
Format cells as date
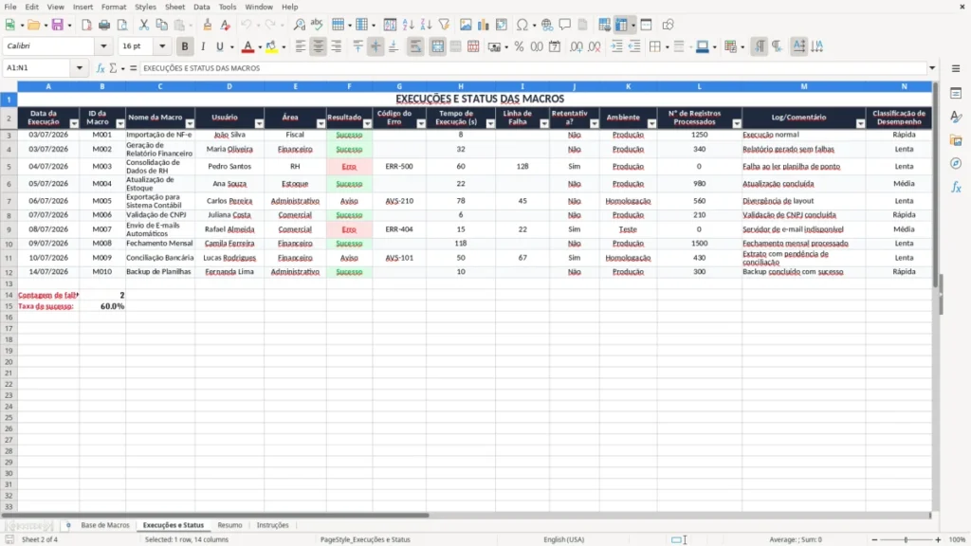(x=555, y=46)
